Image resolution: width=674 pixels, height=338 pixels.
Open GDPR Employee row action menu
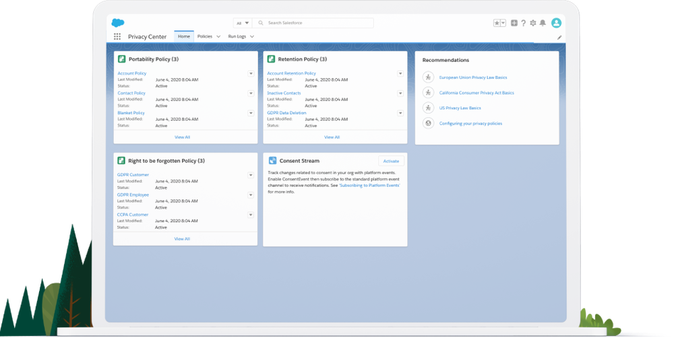click(x=251, y=195)
